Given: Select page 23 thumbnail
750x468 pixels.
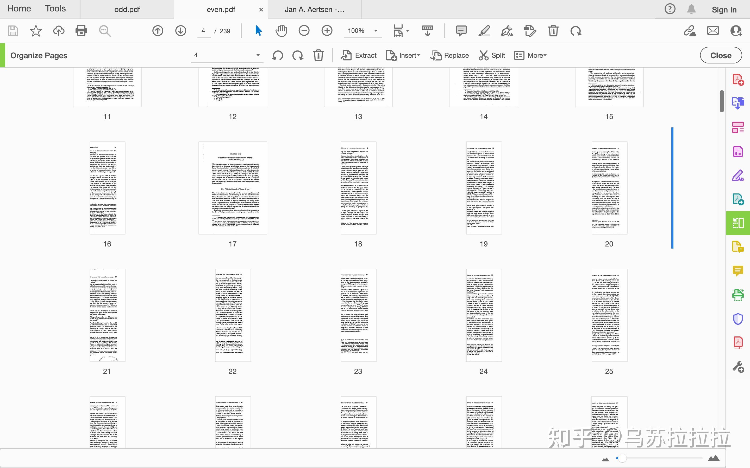Looking at the screenshot, I should (358, 315).
